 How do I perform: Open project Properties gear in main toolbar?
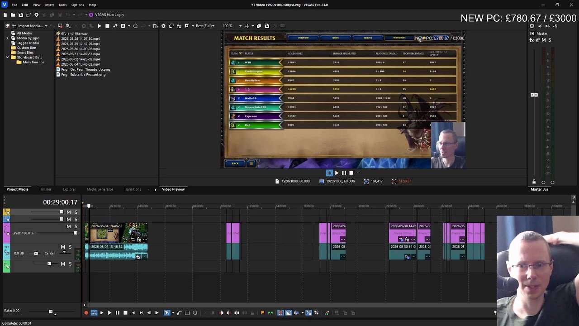(37, 15)
